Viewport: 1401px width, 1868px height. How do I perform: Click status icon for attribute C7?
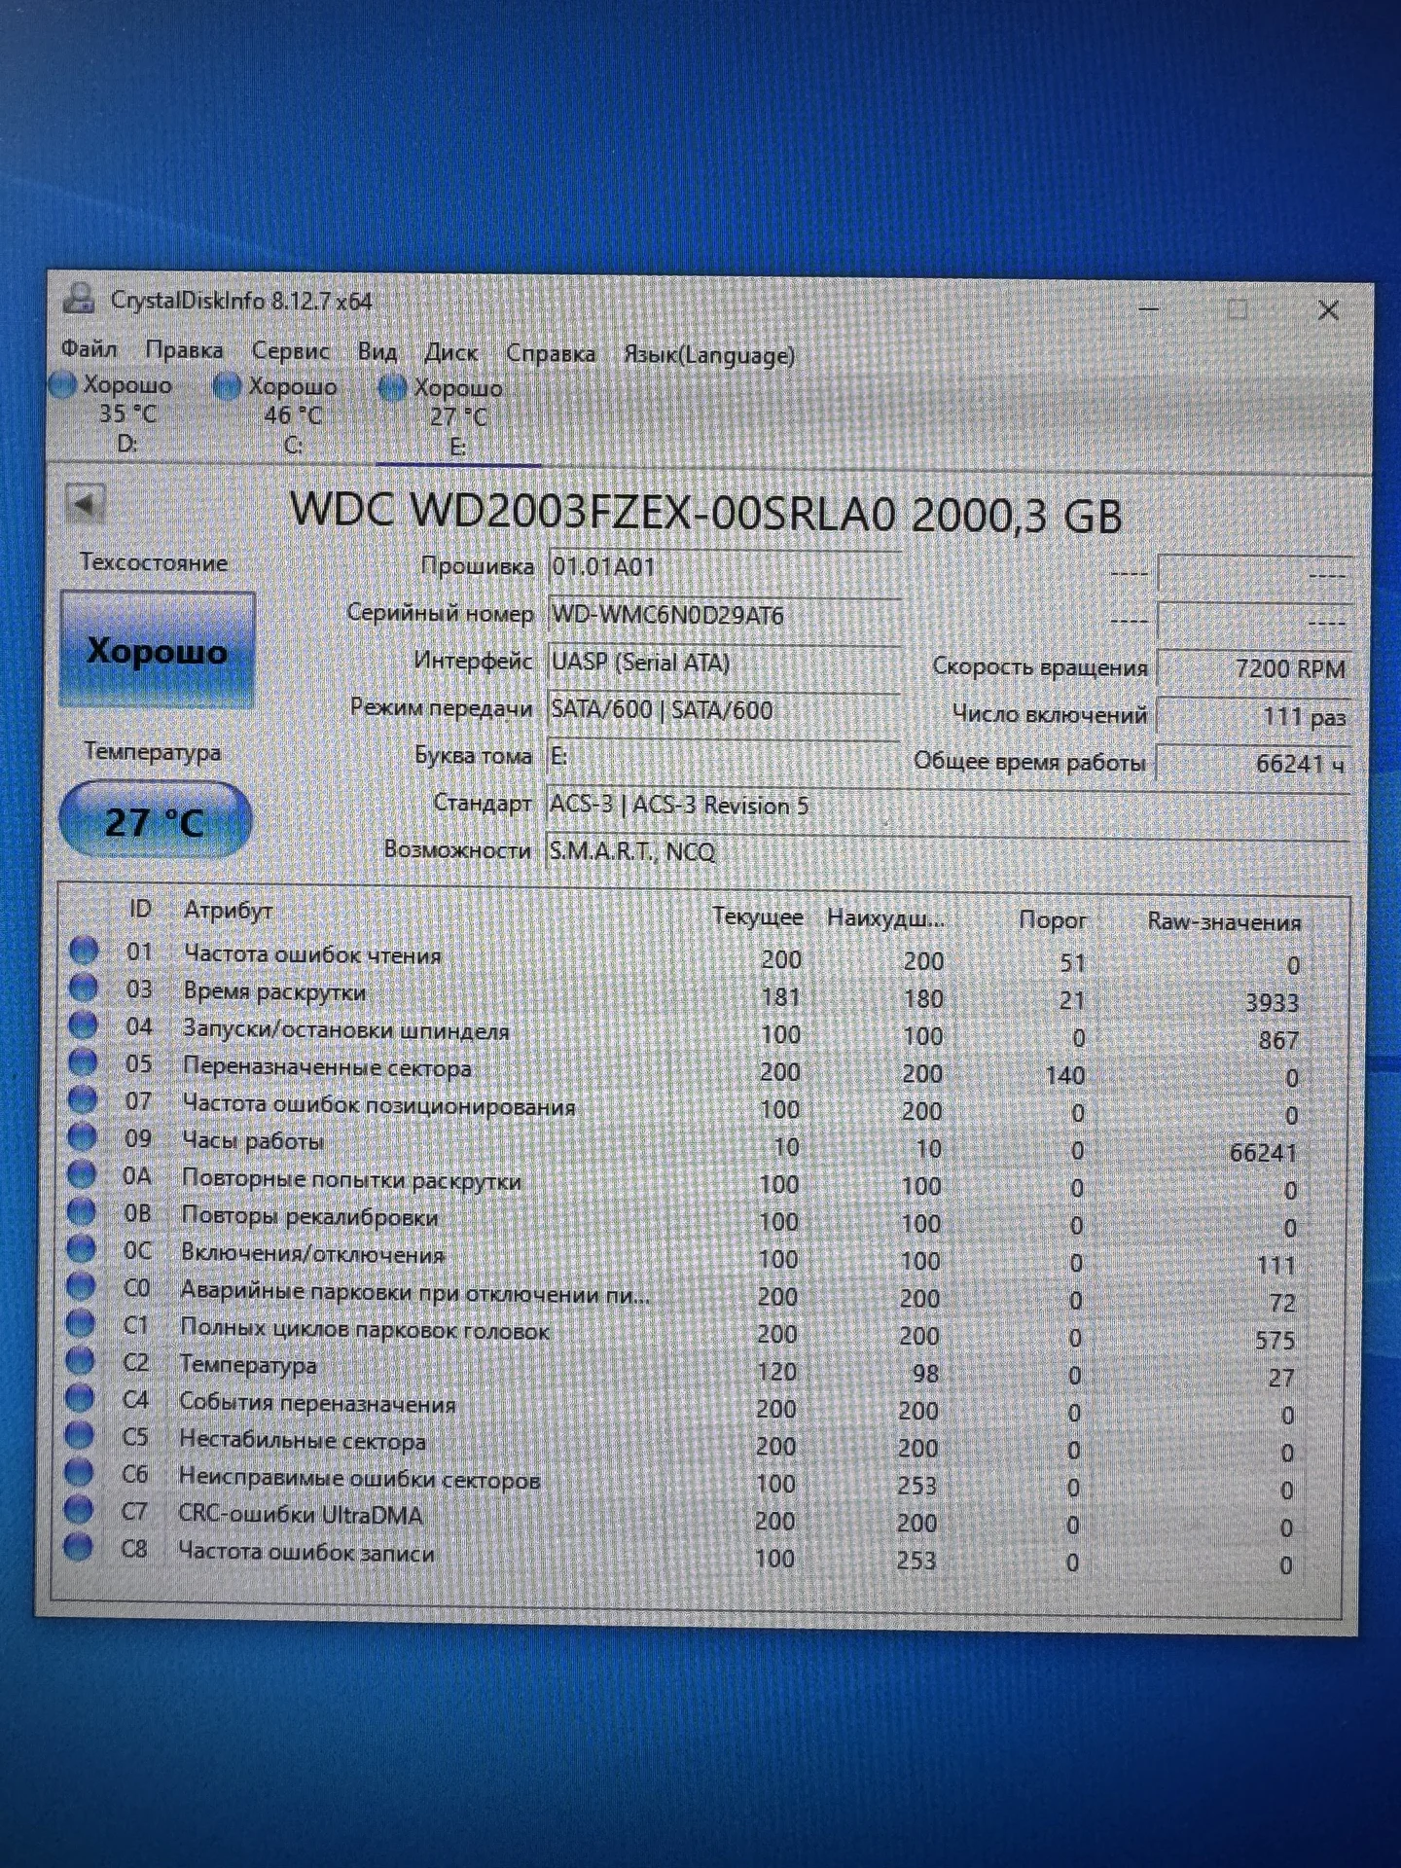point(78,1509)
